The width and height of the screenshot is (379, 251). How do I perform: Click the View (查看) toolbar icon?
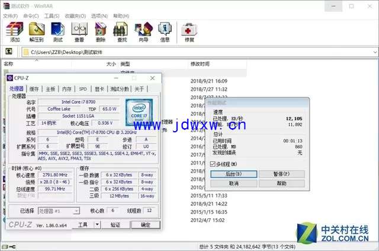coord(79,31)
